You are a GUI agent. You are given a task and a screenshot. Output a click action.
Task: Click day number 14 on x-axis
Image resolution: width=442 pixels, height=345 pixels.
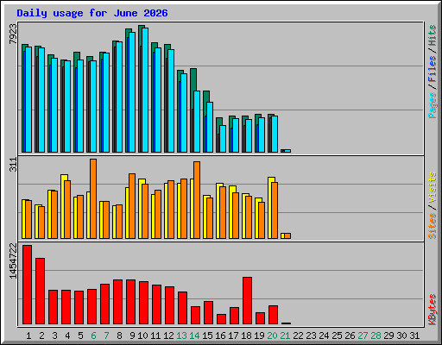point(194,336)
